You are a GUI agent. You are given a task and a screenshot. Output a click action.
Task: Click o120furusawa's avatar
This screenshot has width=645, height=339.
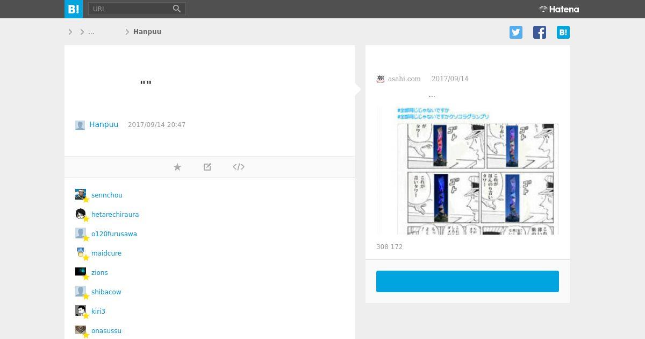click(x=81, y=234)
